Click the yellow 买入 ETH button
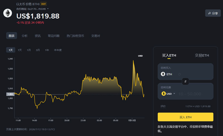The height and width of the screenshot is (136, 223). tap(185, 117)
